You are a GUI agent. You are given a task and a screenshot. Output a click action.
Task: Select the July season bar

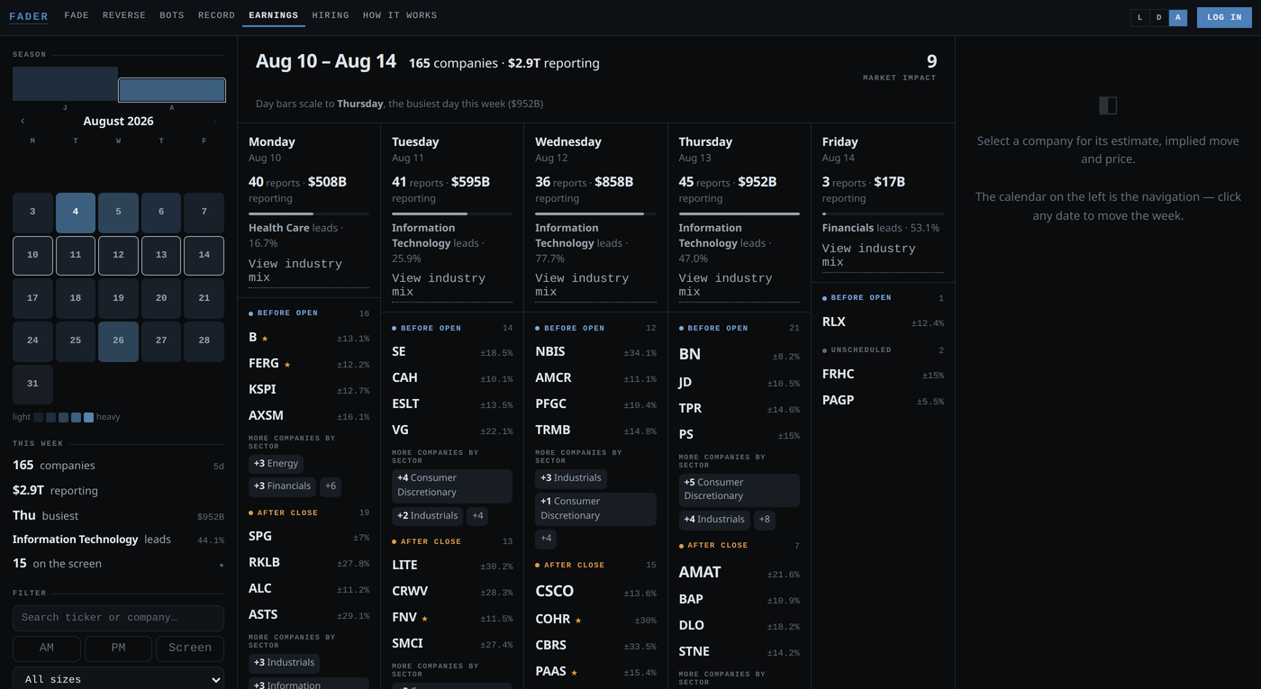point(65,84)
